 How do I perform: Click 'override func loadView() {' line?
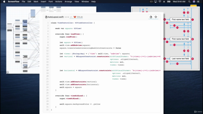click(69, 34)
